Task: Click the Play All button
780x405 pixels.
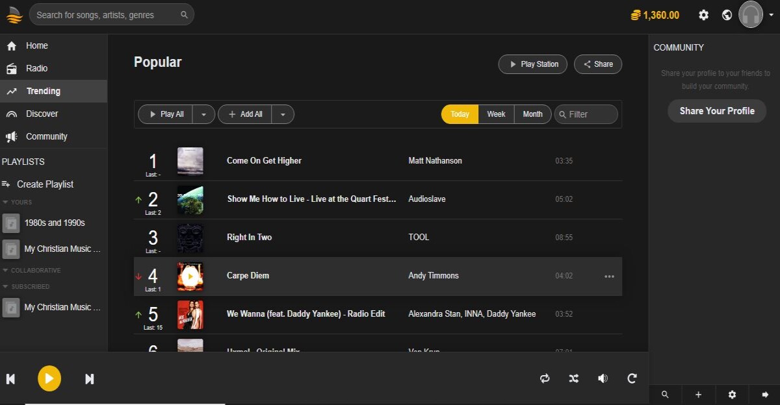Action: coord(166,114)
